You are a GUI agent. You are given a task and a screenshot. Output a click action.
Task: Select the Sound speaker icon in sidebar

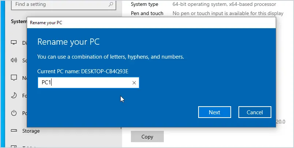(x=14, y=60)
